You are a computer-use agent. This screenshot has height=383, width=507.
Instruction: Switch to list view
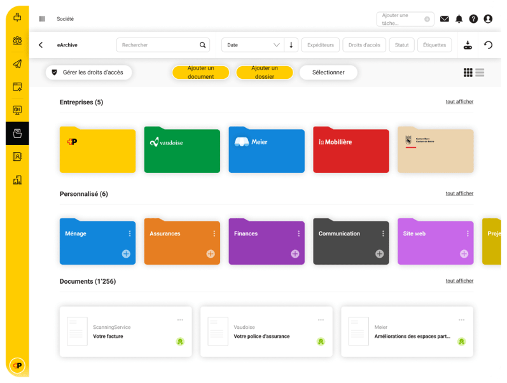pos(480,73)
